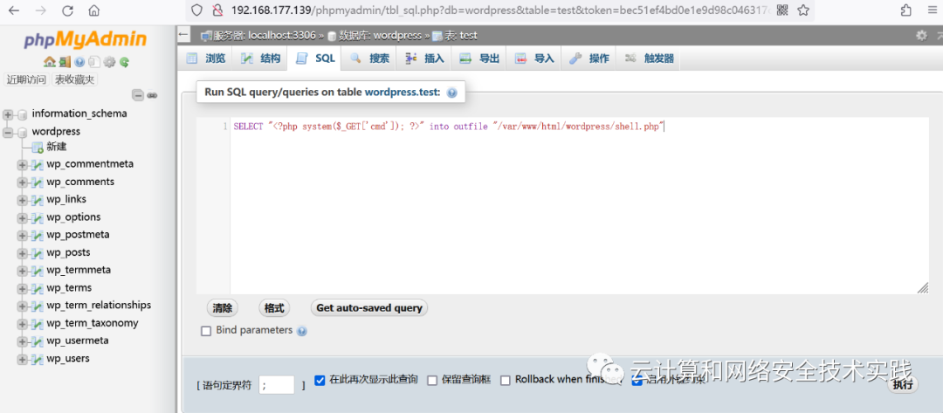943x413 pixels.
Task: Switch to the 操作 tab
Action: click(589, 59)
